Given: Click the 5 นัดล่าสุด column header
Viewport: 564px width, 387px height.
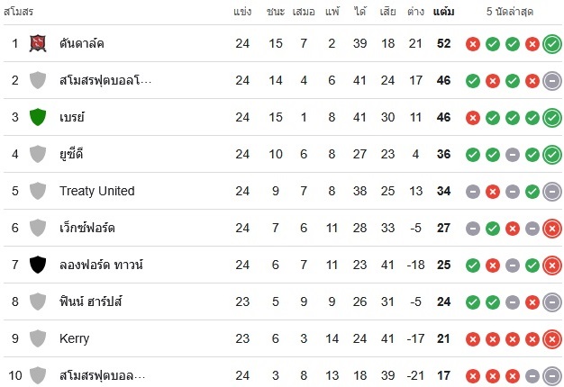Looking at the screenshot, I should click(510, 12).
